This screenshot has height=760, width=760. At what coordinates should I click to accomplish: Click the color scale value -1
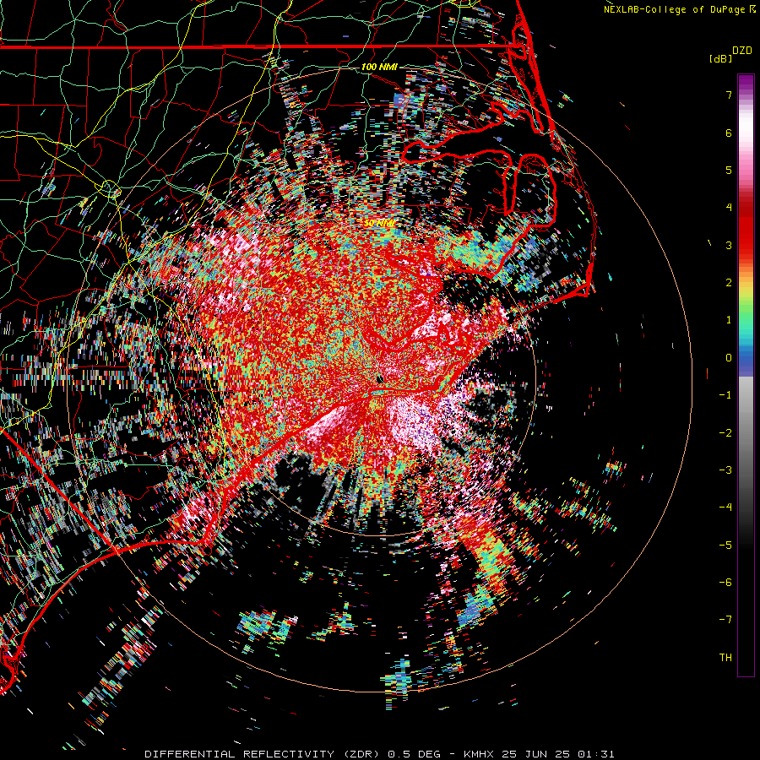pos(725,395)
